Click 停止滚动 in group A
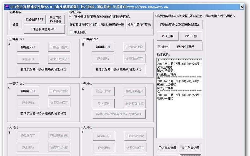 pyautogui.click(x=28, y=59)
